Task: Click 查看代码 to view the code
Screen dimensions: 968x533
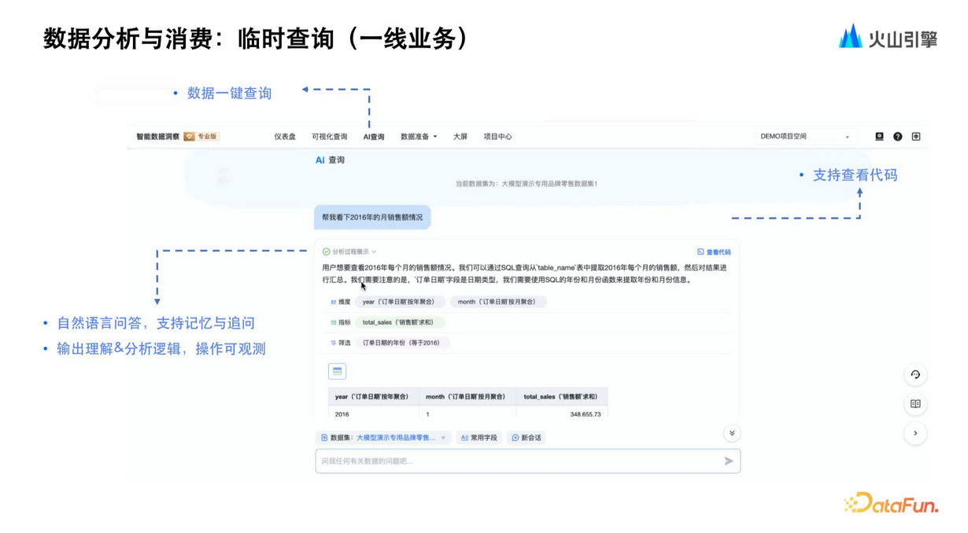Action: pos(719,252)
